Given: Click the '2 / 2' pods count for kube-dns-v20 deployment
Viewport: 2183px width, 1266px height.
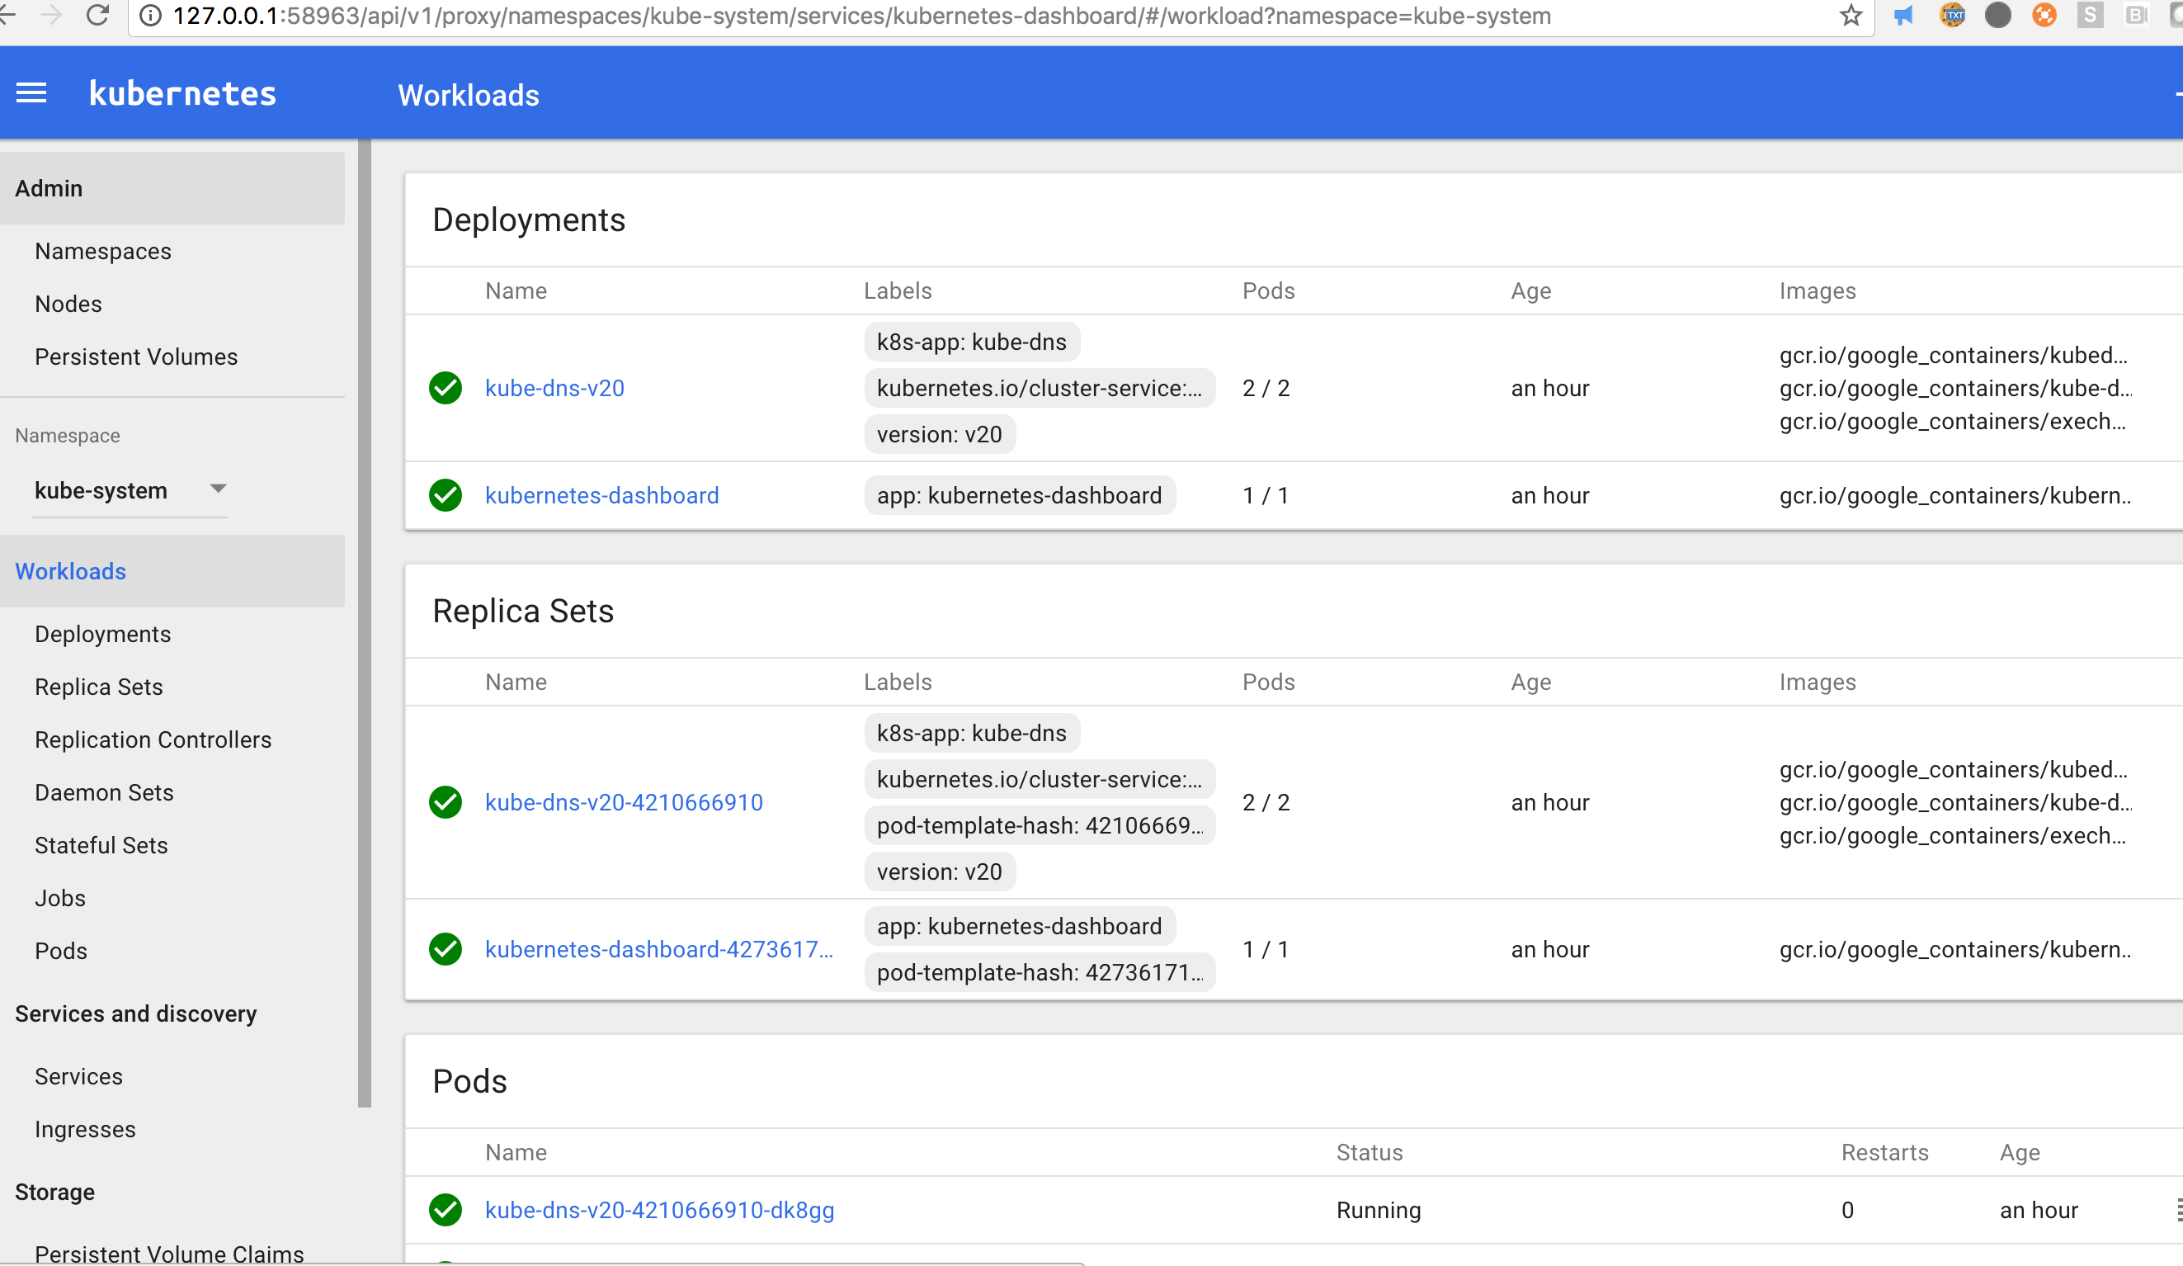Looking at the screenshot, I should point(1266,388).
